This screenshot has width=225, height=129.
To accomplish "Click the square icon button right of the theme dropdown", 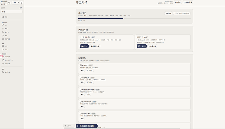I will pyautogui.click(x=22, y=3).
